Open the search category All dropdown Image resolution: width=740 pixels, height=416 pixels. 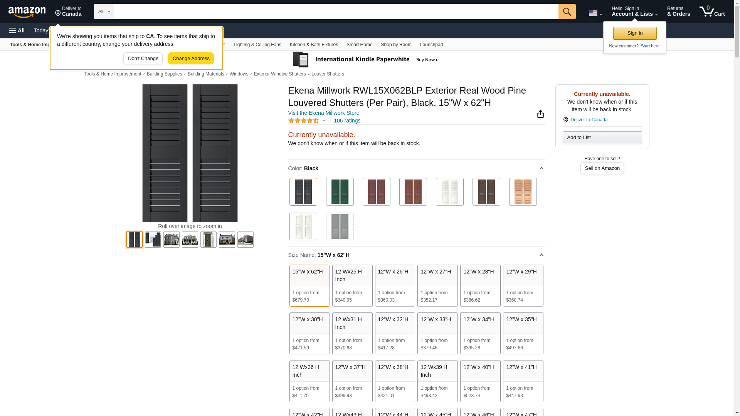[x=104, y=12]
